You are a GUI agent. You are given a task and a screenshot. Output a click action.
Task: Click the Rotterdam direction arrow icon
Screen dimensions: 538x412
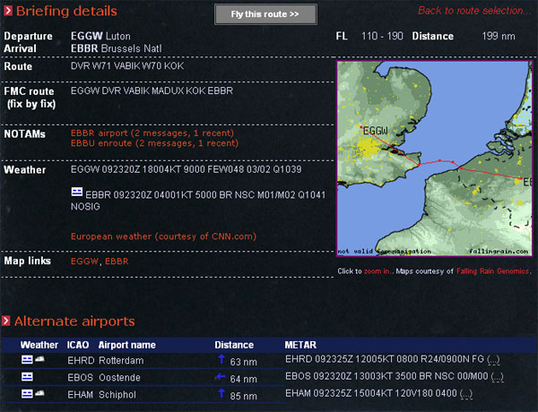tap(221, 360)
